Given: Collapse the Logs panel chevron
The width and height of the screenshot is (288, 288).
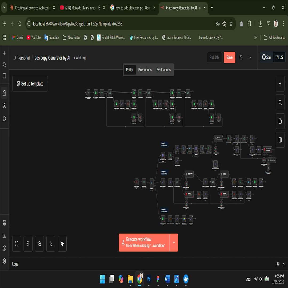Looking at the screenshot, I should click(x=284, y=264).
